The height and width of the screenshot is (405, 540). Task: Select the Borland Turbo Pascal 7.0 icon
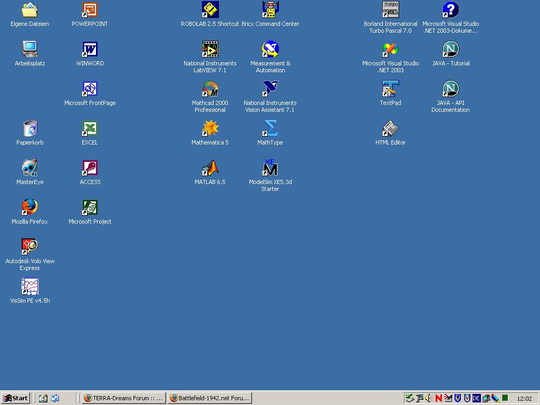tap(391, 10)
